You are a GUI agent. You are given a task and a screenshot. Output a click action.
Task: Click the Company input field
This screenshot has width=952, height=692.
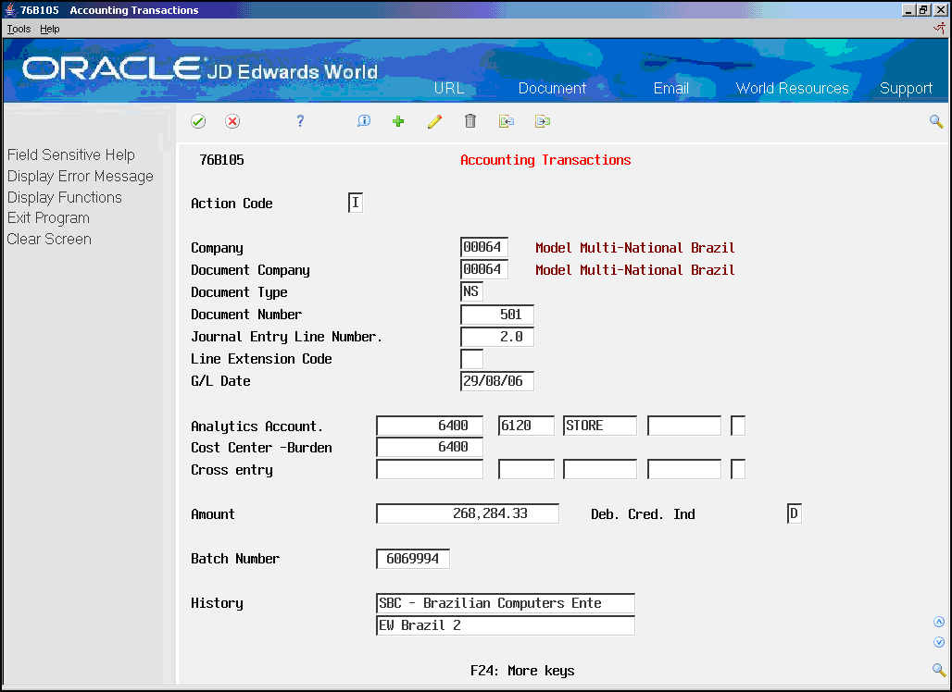pyautogui.click(x=484, y=247)
